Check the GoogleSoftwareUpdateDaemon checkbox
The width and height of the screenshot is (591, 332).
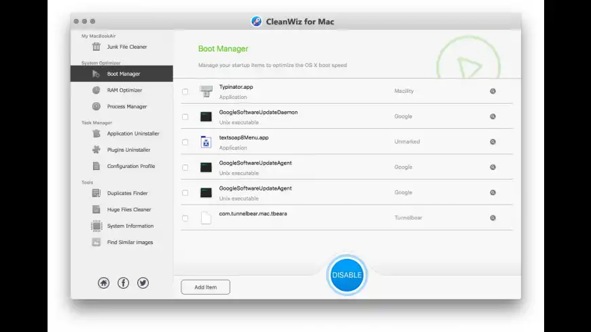click(185, 117)
